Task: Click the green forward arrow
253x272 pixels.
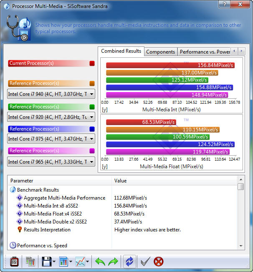Action: (x=113, y=262)
